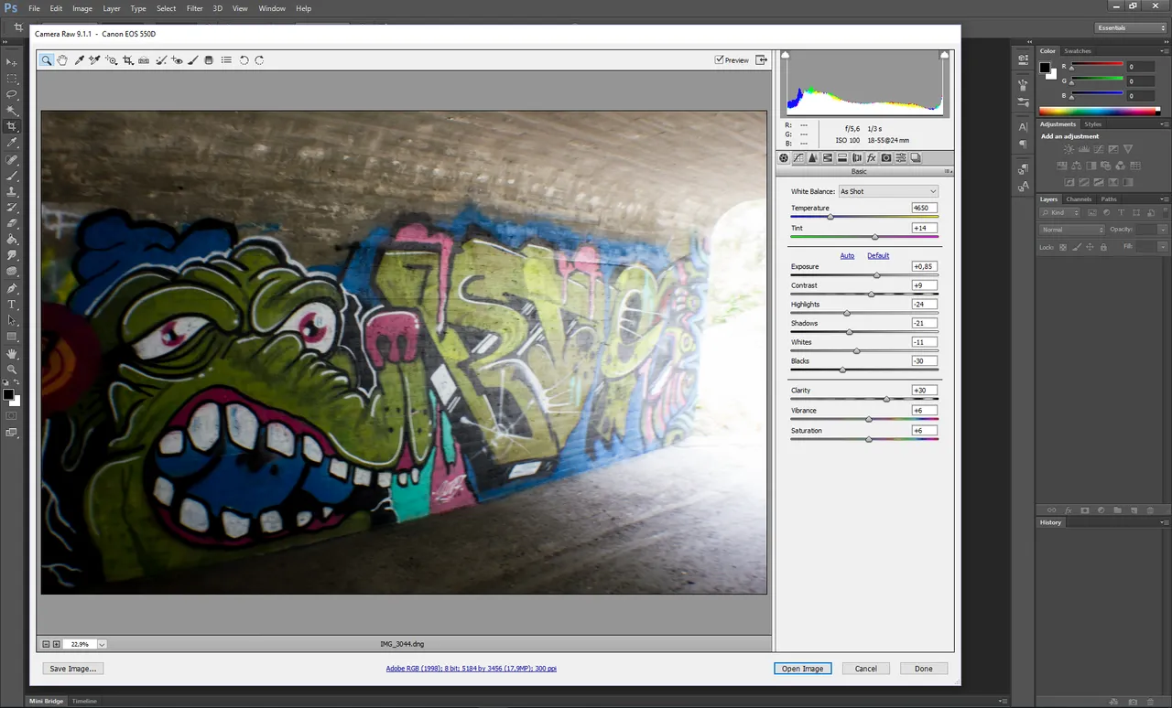This screenshot has width=1172, height=708.
Task: Pick the White Balance eyedropper tool
Action: (x=79, y=60)
